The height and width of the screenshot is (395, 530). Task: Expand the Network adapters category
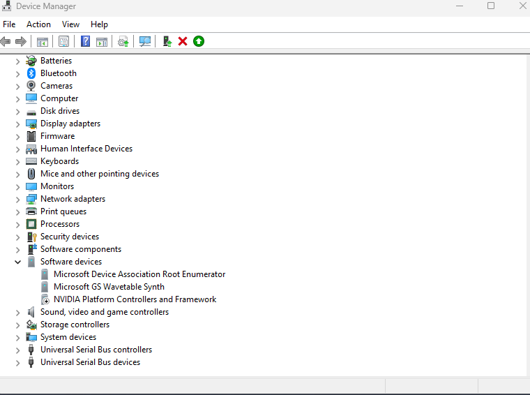click(x=18, y=200)
